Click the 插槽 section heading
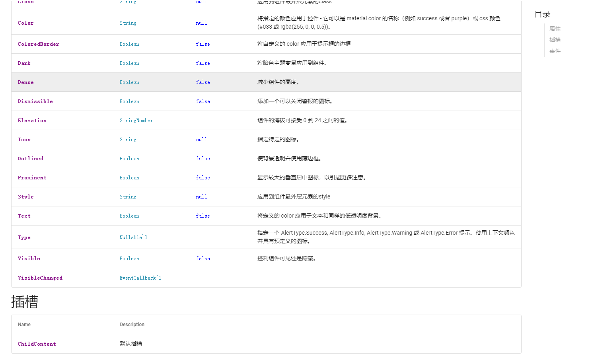This screenshot has width=594, height=354. tap(25, 301)
